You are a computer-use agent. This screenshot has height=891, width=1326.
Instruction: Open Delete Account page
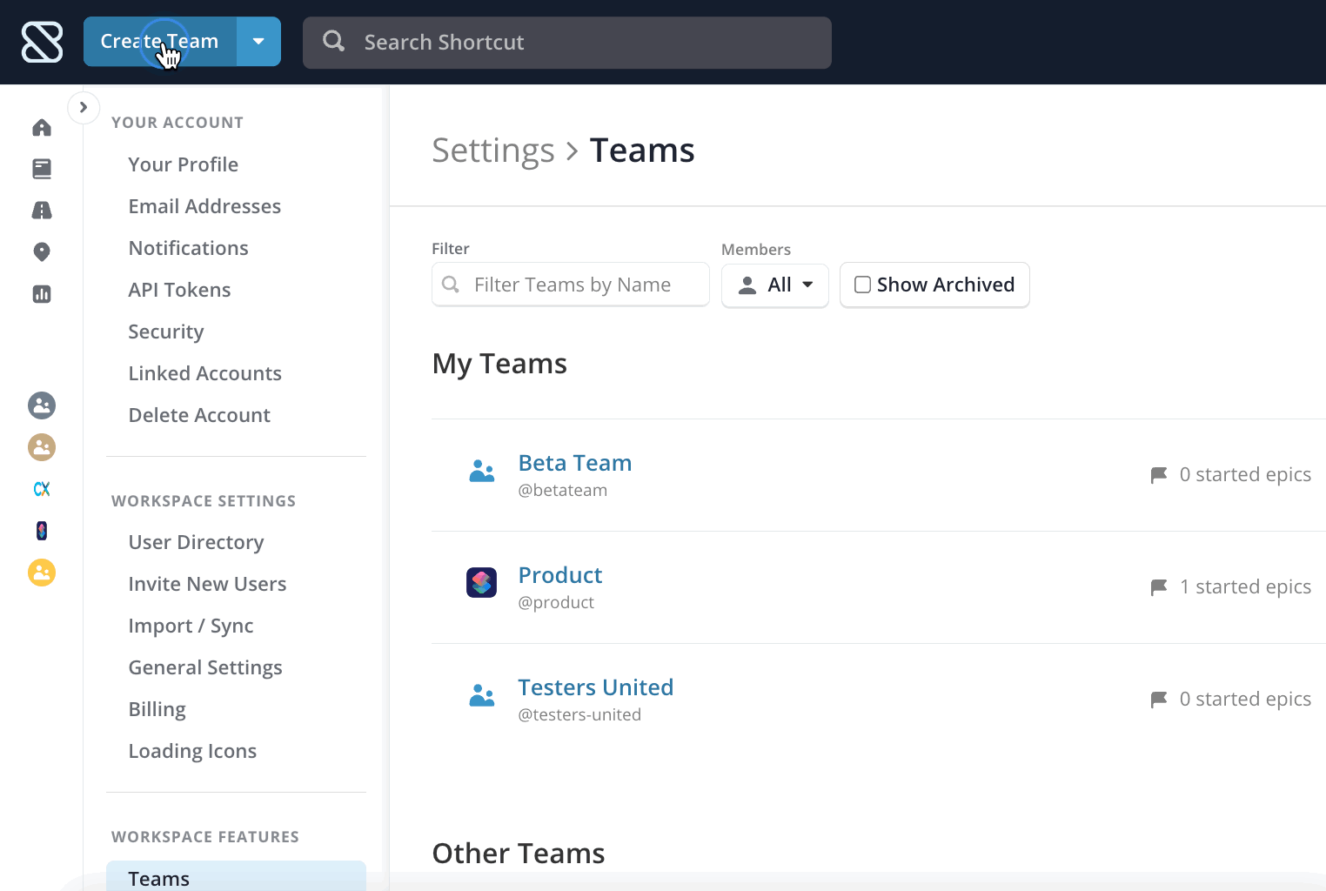199,415
